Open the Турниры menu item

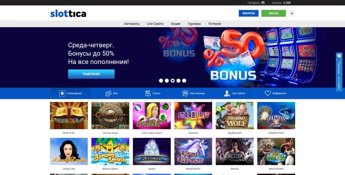tap(194, 24)
